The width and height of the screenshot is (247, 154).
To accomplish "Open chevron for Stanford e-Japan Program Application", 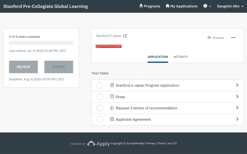I will click(x=237, y=85).
